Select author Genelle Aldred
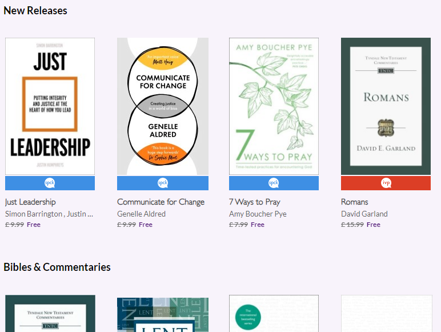Image resolution: width=441 pixels, height=332 pixels. point(141,214)
